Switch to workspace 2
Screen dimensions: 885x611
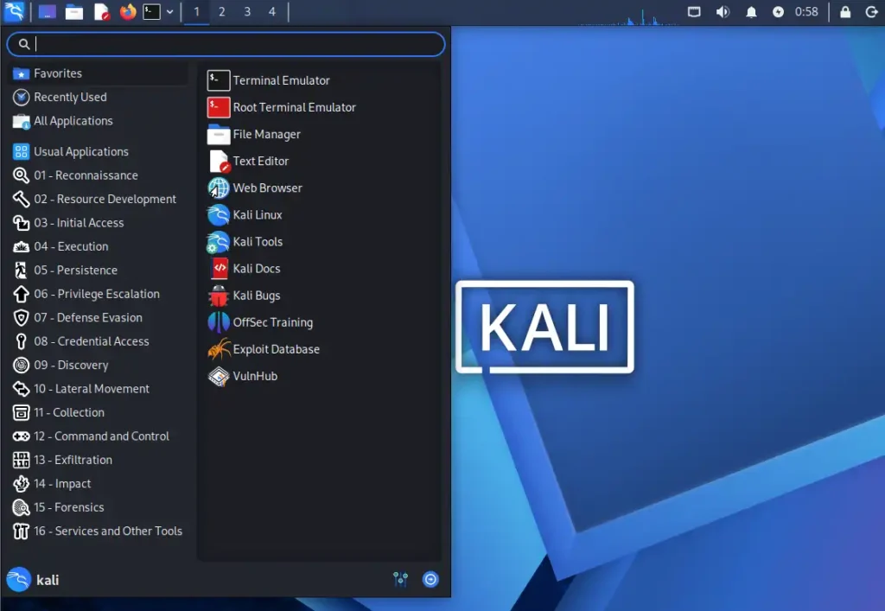click(x=222, y=11)
